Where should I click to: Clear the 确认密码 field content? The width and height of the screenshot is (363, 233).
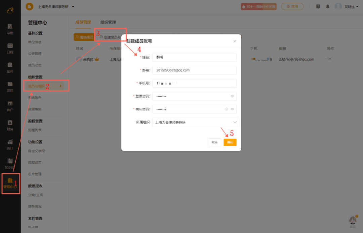[x=226, y=109]
